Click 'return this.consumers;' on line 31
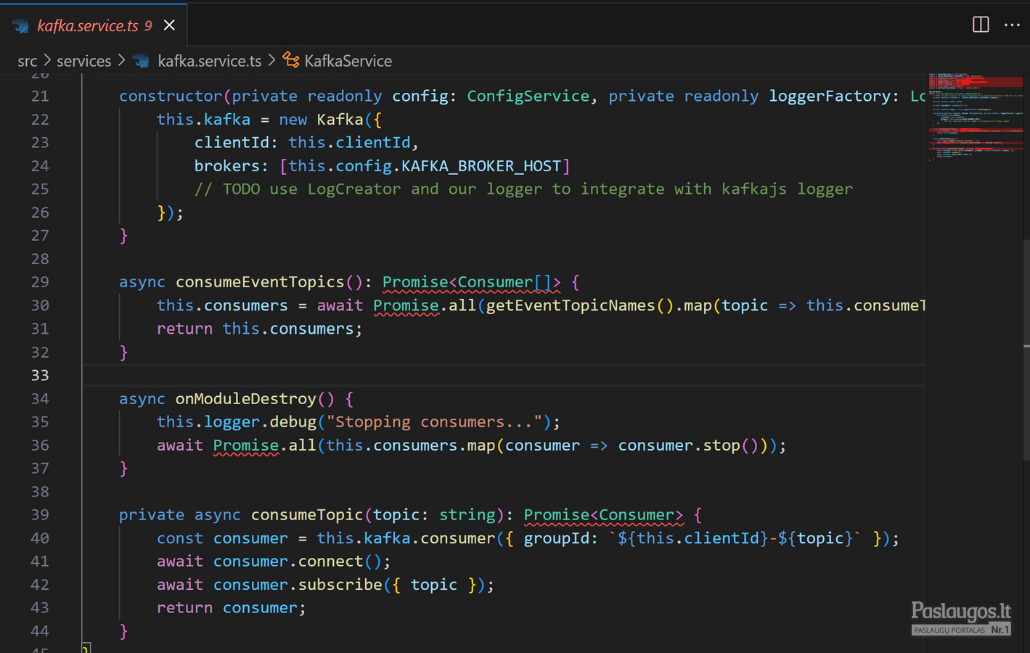1030x653 pixels. tap(259, 328)
